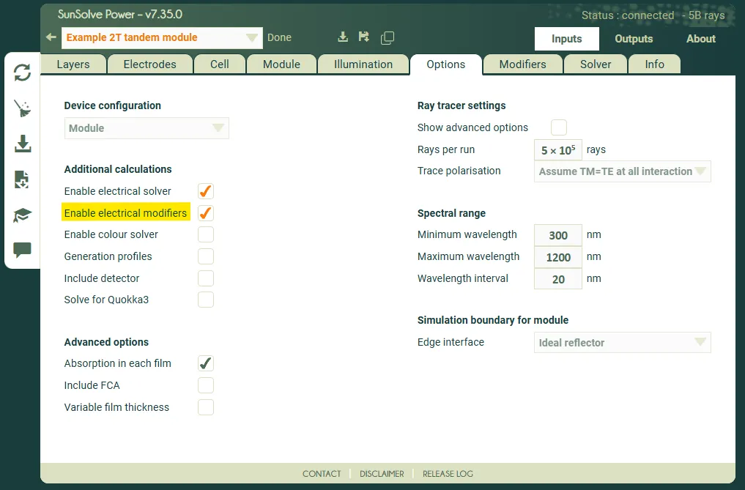
Task: Click the refresh/sync icon in the sidebar
Action: (22, 73)
